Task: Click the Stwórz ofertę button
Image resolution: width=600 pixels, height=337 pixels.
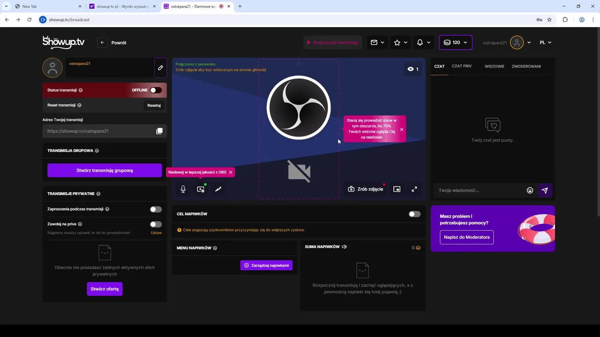Action: [105, 289]
